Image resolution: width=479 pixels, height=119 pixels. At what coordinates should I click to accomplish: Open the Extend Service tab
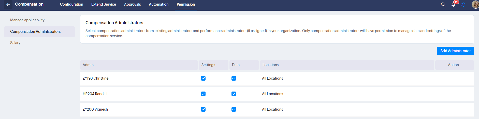tap(104, 5)
